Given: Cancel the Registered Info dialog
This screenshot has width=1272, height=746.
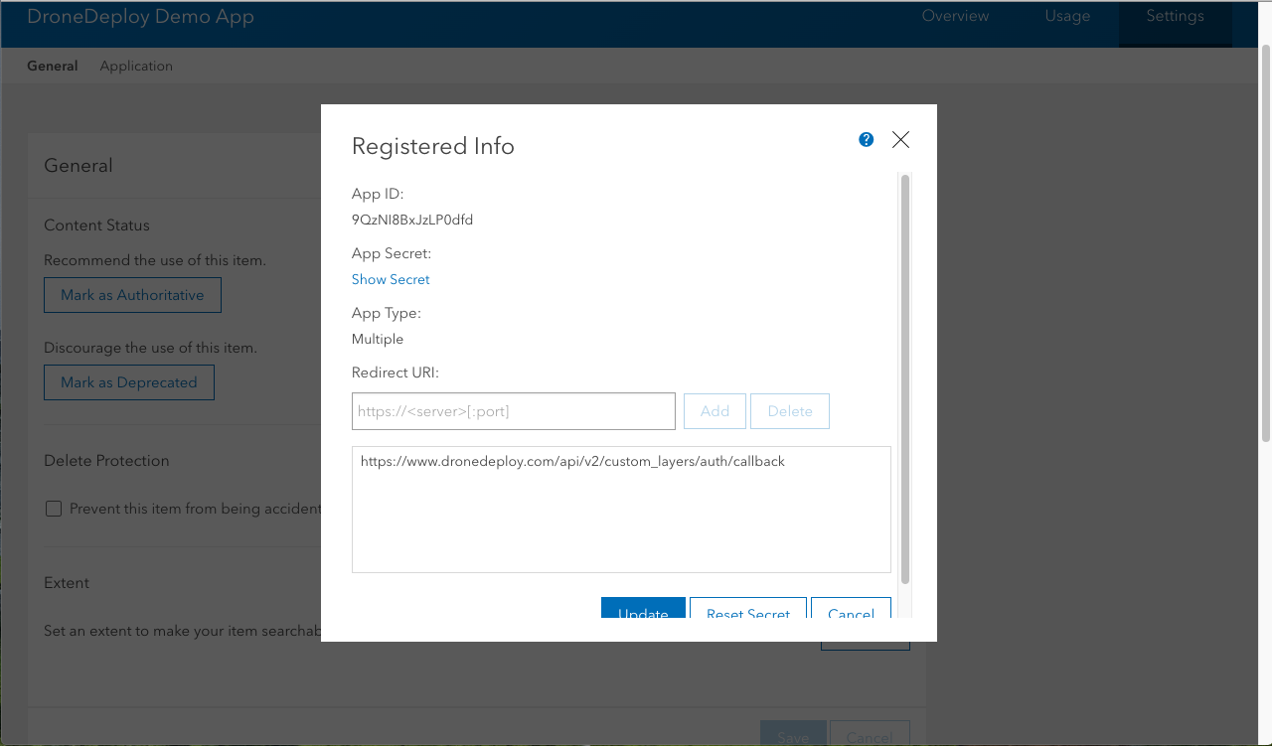Looking at the screenshot, I should coord(851,608).
